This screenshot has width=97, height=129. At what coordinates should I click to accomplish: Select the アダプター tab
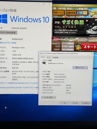click(43, 57)
